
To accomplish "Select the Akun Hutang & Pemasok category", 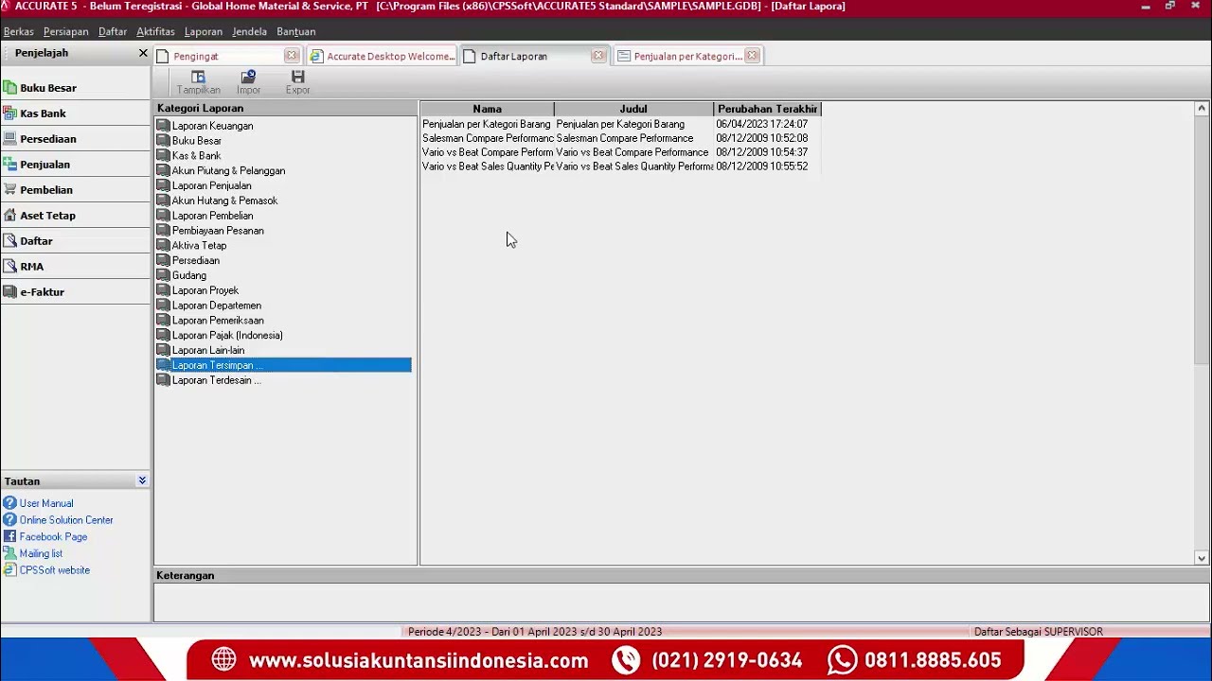I will (224, 201).
